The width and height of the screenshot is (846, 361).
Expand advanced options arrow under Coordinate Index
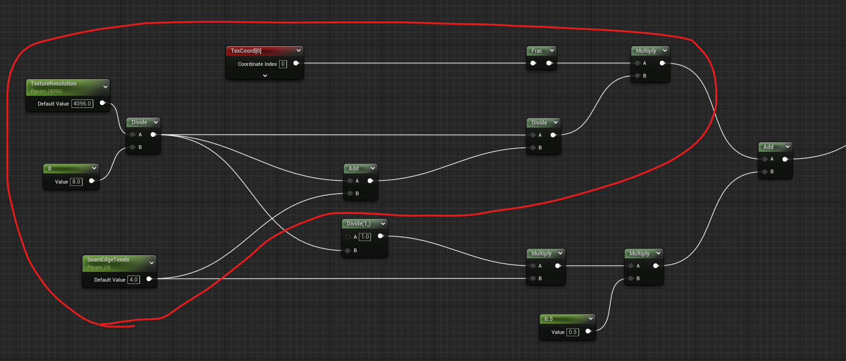click(x=265, y=76)
